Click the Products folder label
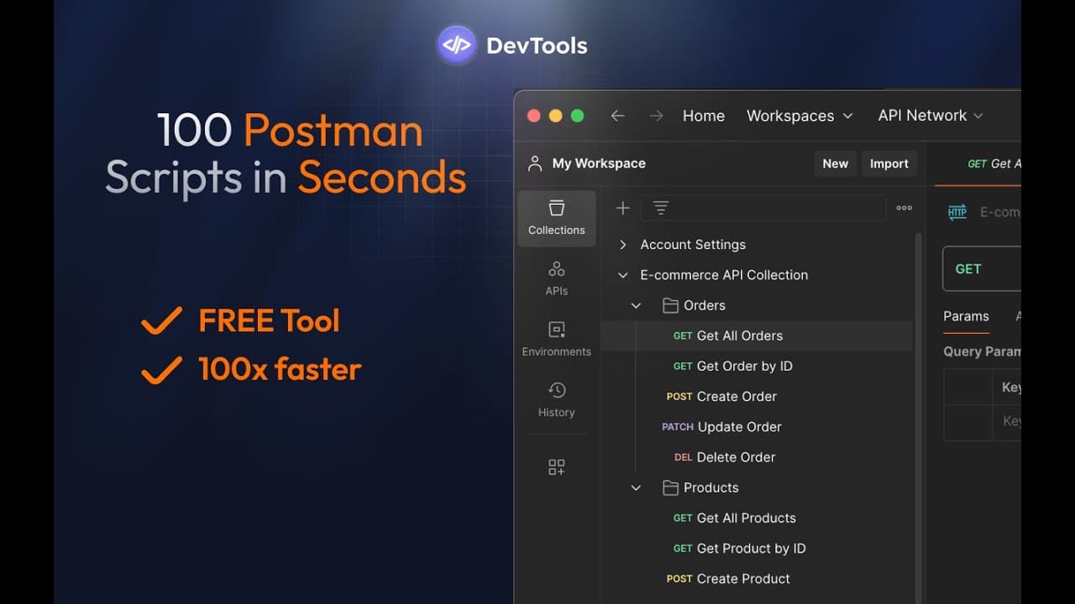 pos(711,487)
